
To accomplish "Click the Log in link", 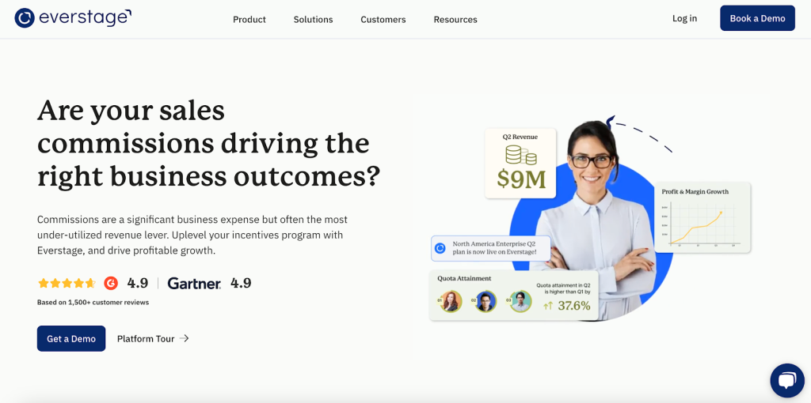I will 684,18.
